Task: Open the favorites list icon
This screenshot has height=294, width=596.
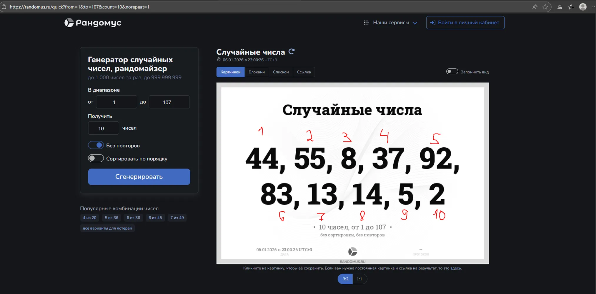Action: tap(571, 7)
